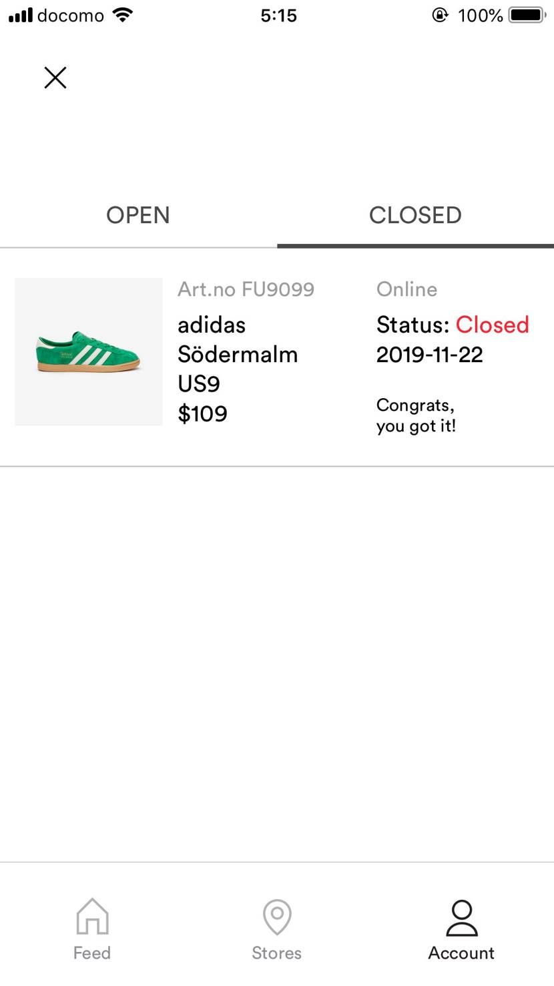
Task: Open the Feed house icon
Action: coord(92,917)
